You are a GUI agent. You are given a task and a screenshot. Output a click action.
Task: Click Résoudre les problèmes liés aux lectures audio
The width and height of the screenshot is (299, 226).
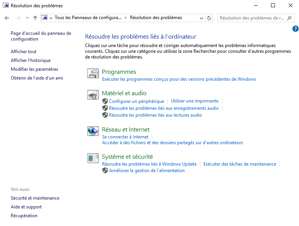[x=155, y=115]
